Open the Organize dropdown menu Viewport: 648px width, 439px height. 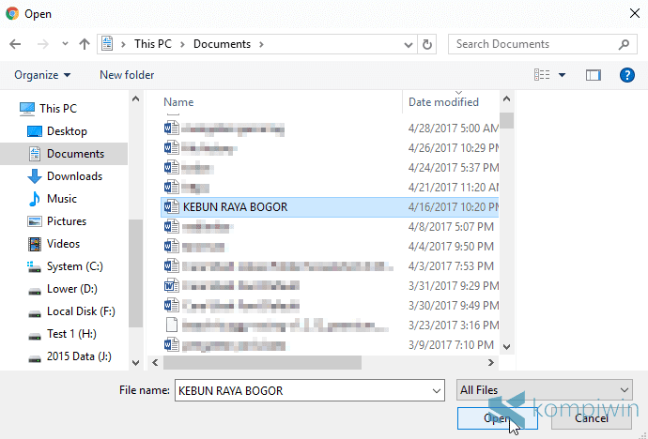tap(42, 75)
